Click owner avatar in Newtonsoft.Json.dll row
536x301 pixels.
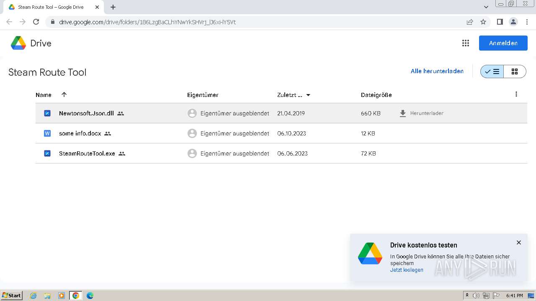click(x=192, y=113)
